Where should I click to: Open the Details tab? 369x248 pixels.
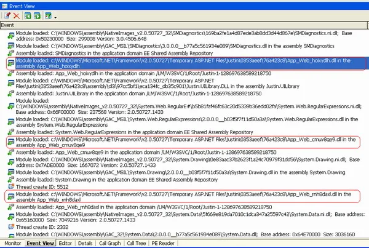(85, 243)
